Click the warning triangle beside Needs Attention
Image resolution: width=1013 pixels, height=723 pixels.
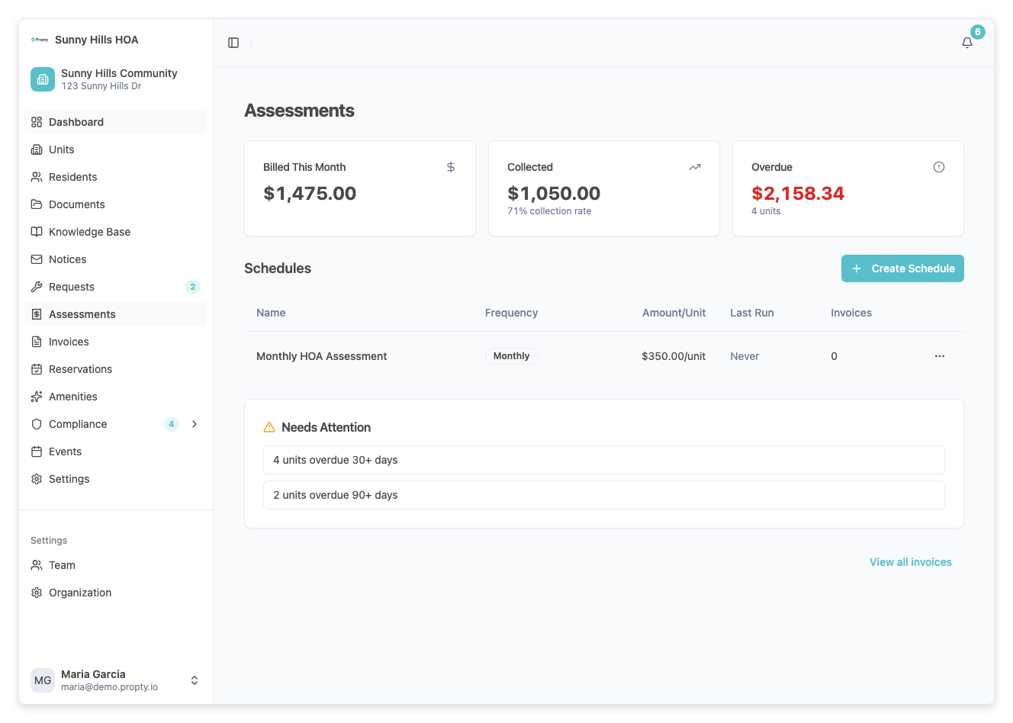(x=269, y=427)
